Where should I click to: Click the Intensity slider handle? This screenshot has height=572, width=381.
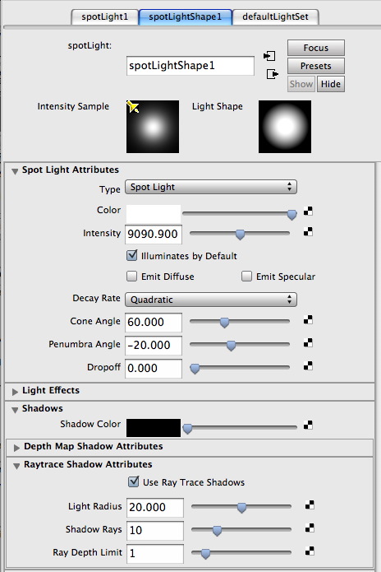(x=240, y=235)
